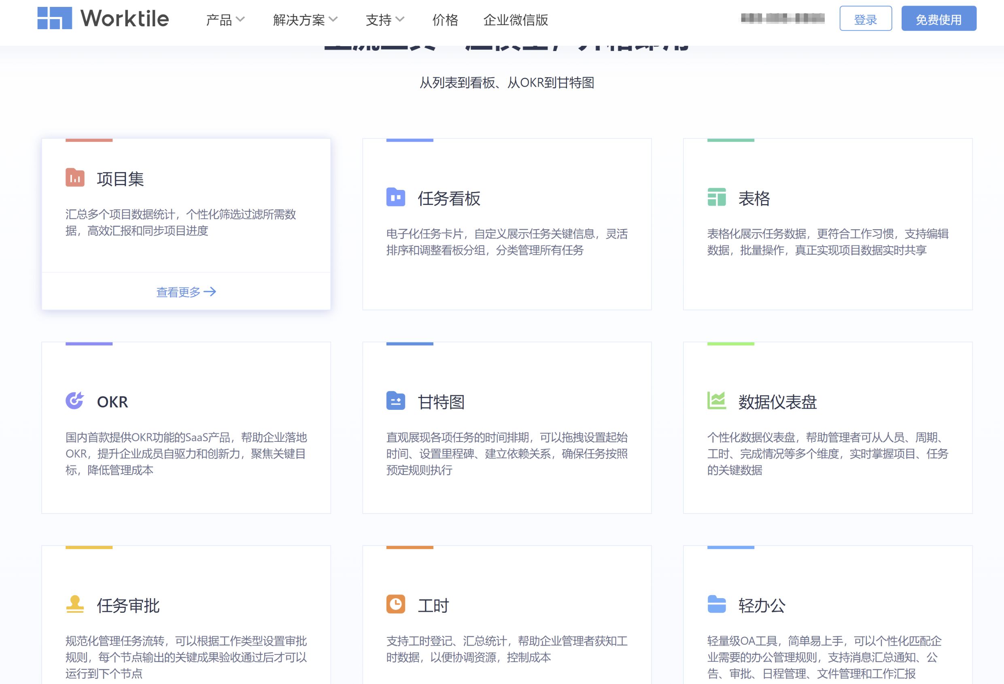Click the 项目集 folder chart icon

[x=75, y=178]
